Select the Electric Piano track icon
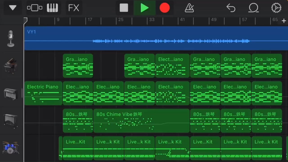Viewport: 288px width, 162px height. (11, 94)
